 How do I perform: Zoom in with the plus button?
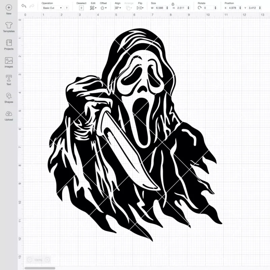click(x=47, y=260)
